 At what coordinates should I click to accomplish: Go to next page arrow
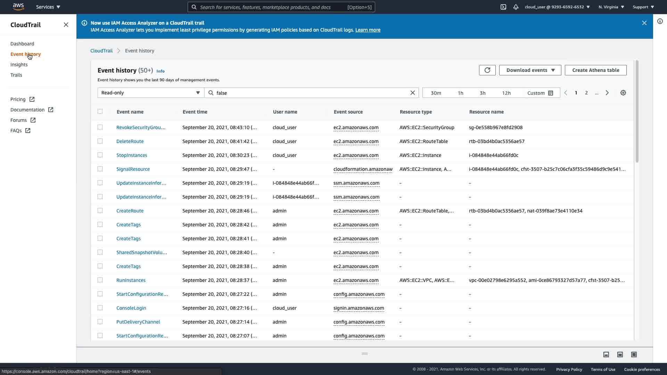coord(607,93)
